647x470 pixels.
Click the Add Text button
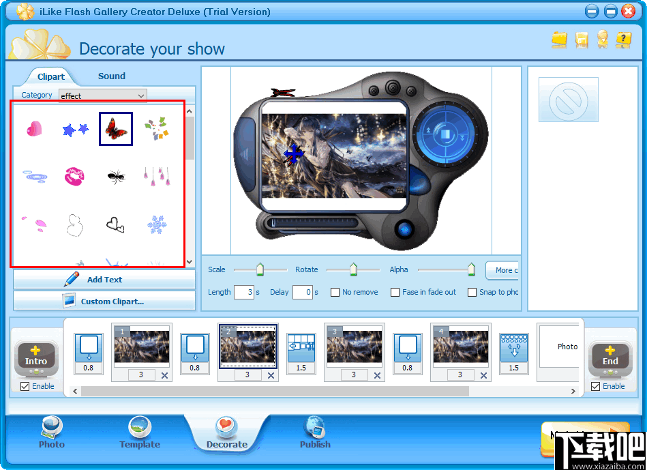[104, 280]
